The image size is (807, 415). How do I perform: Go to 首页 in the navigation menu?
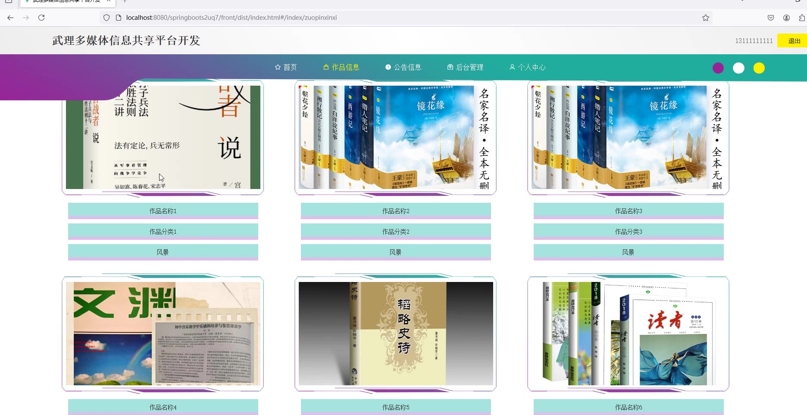point(286,67)
